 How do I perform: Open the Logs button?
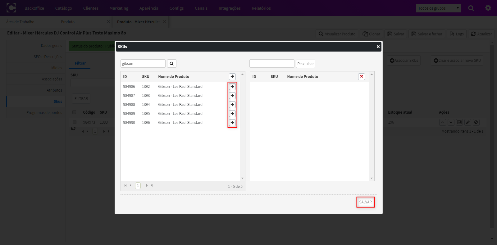click(457, 34)
